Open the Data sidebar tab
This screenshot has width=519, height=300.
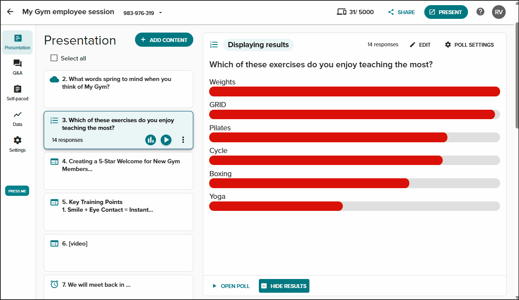pos(18,119)
